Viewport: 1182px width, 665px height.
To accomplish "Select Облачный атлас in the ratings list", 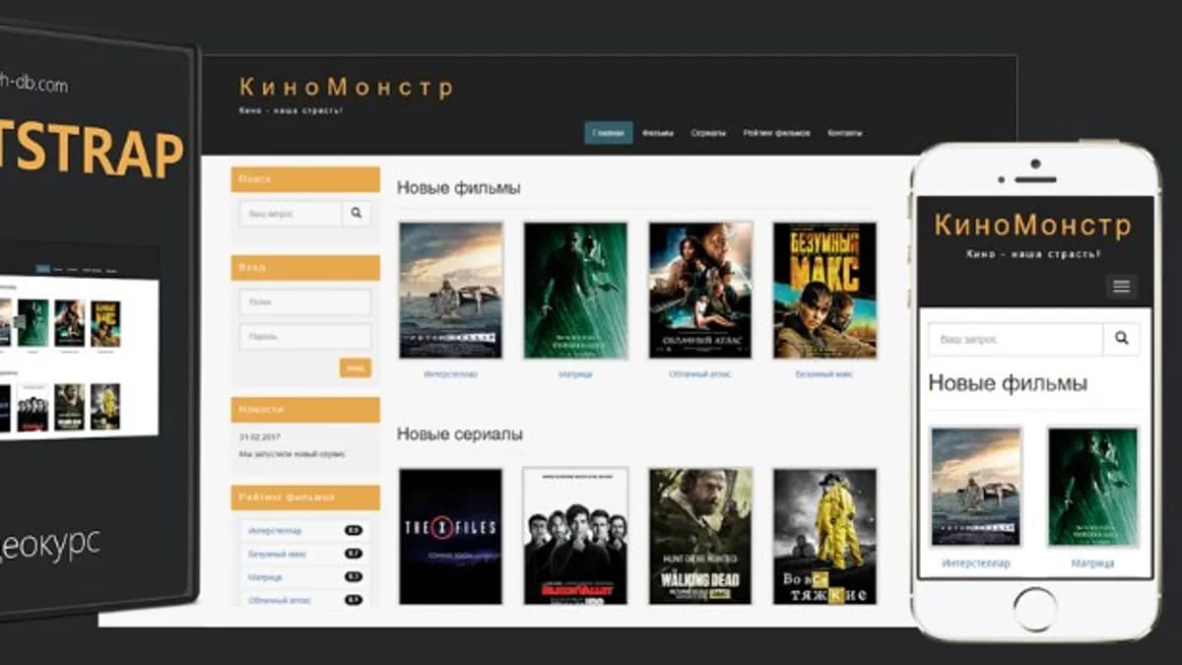I will click(x=278, y=600).
